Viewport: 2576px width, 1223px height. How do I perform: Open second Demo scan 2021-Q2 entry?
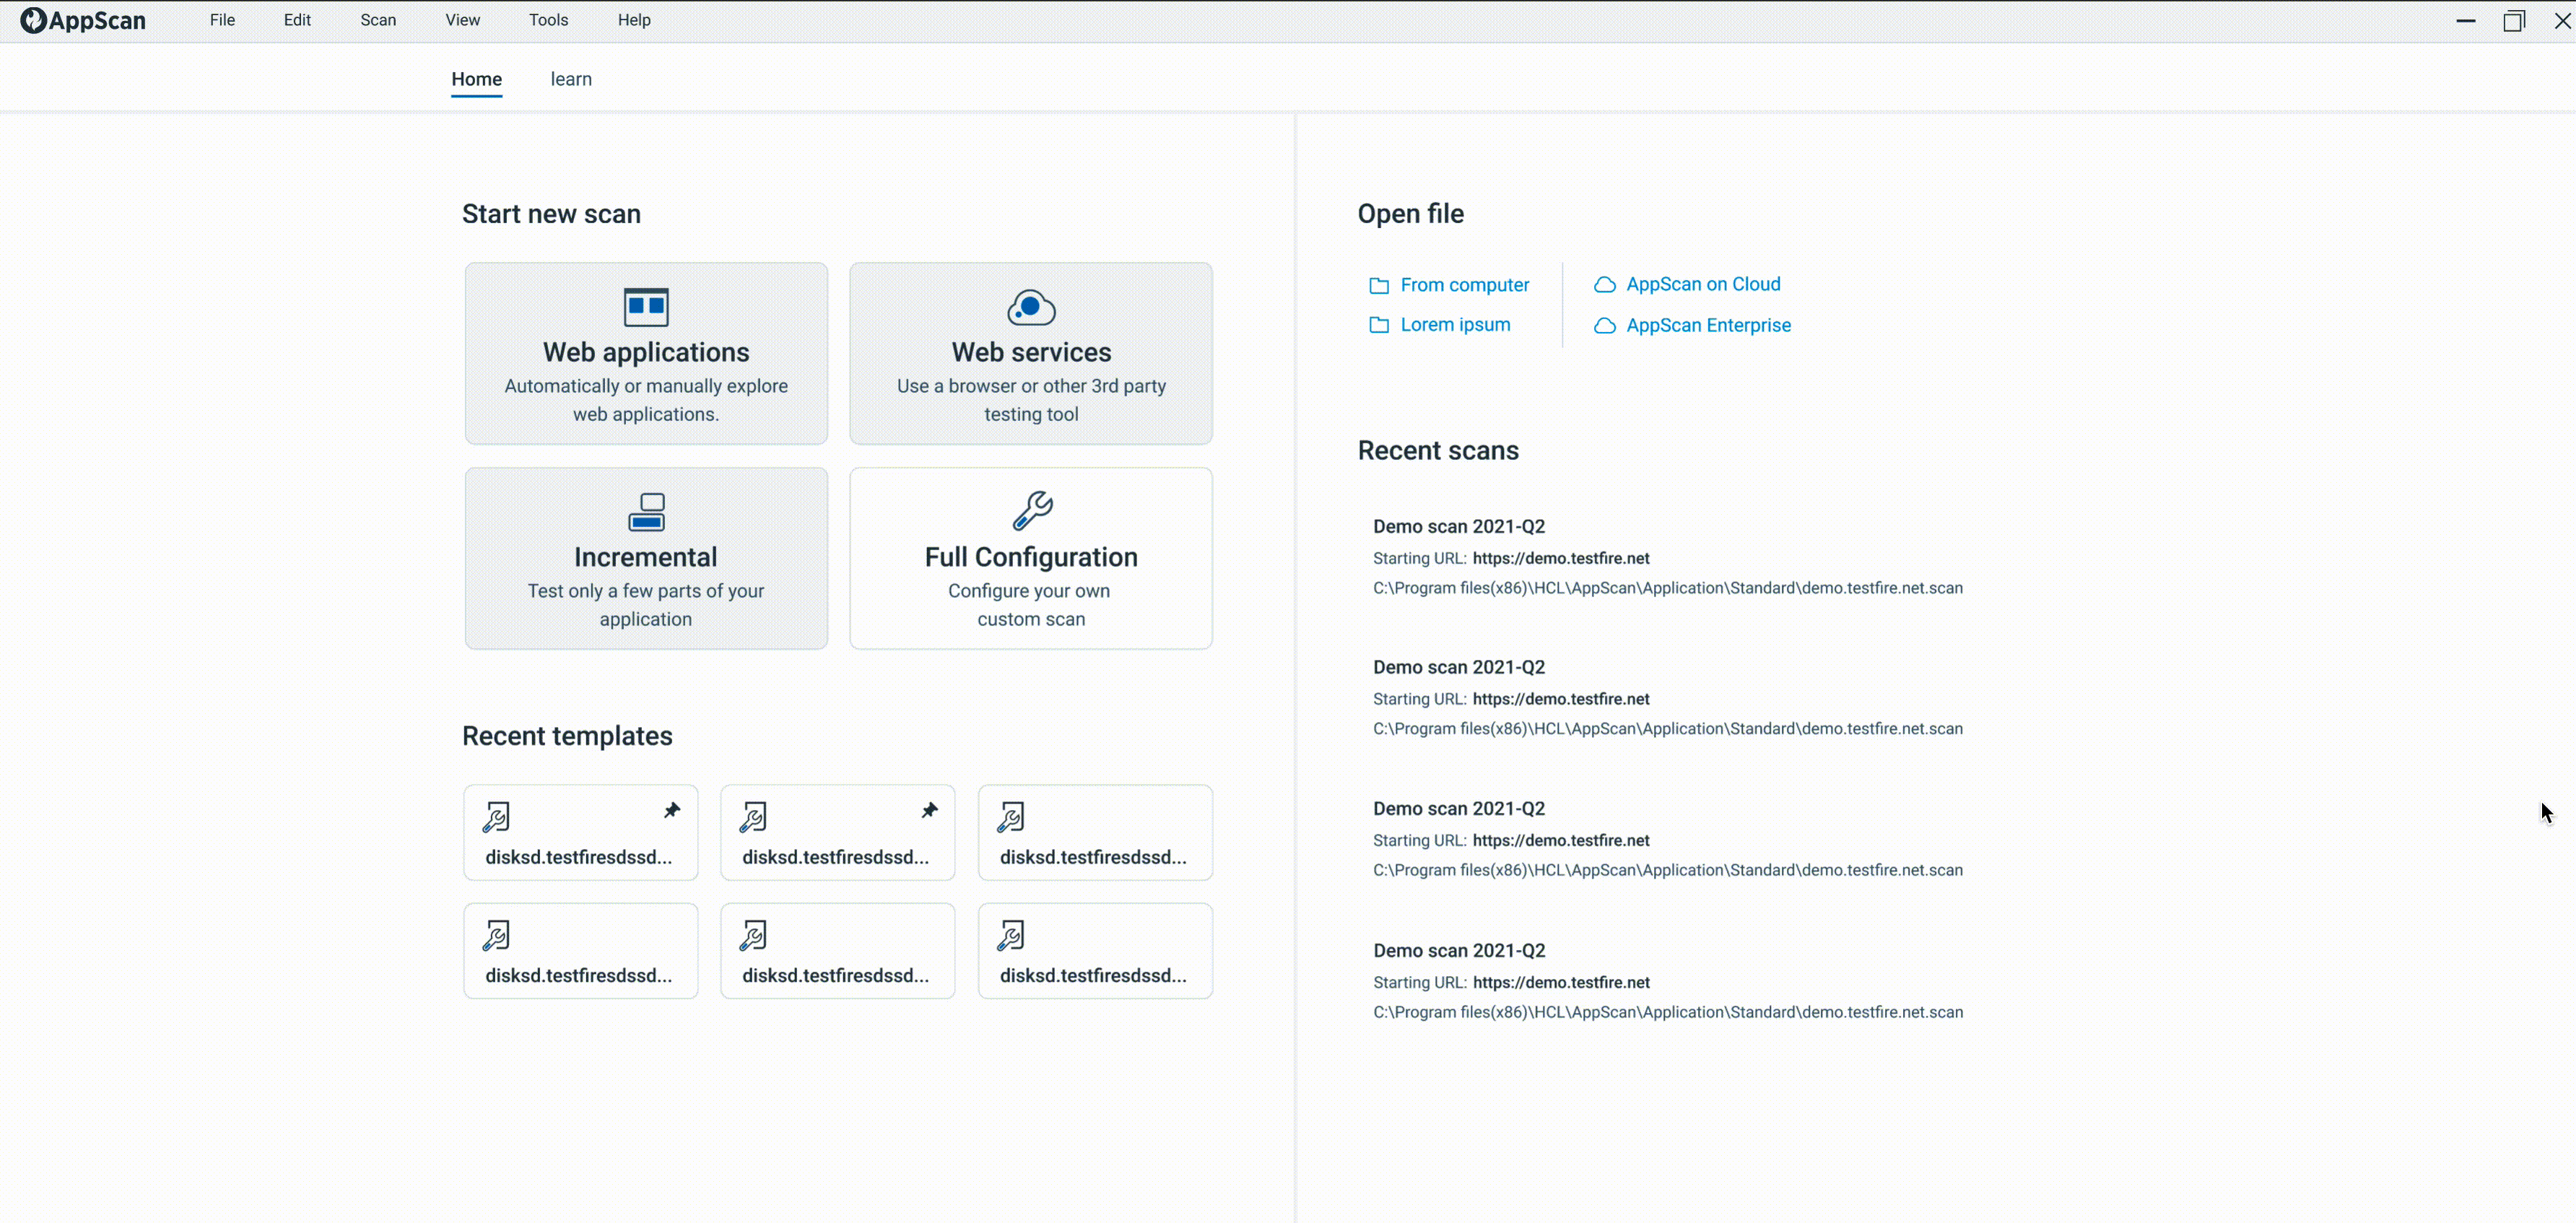pos(1459,667)
